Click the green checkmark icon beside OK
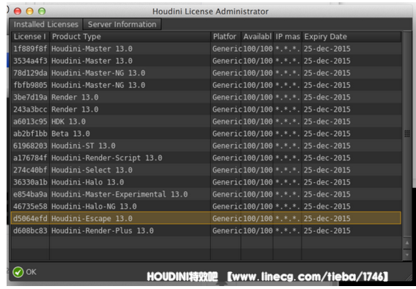 click(18, 272)
